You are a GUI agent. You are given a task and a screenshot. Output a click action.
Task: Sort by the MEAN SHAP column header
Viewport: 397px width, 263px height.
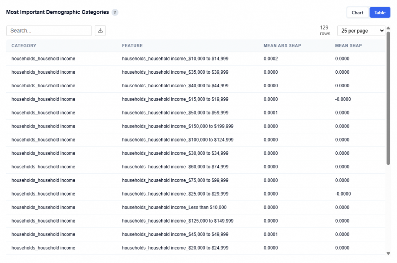click(x=349, y=46)
